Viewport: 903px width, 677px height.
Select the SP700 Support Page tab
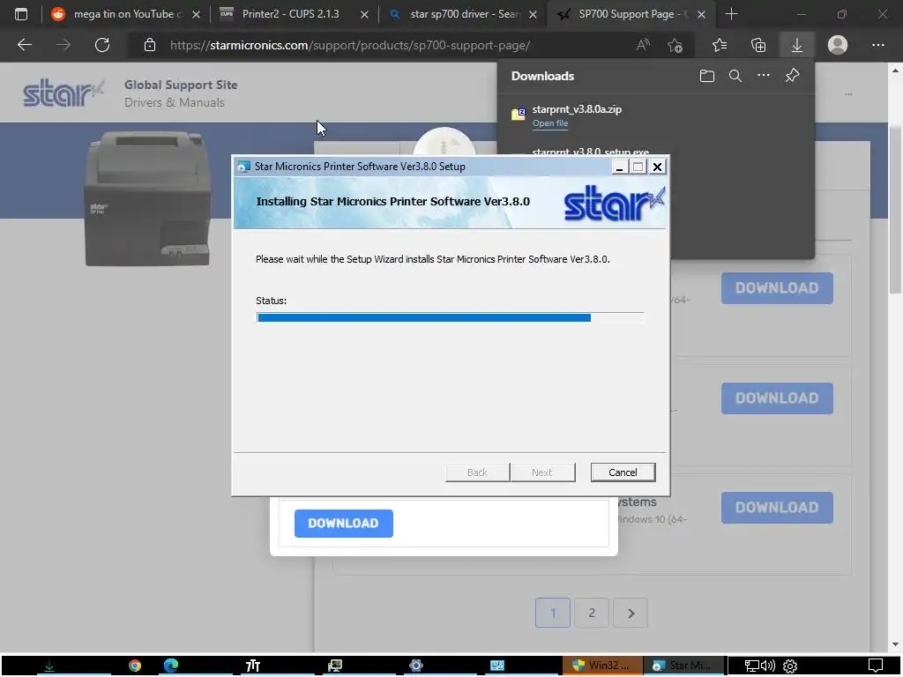tap(630, 14)
